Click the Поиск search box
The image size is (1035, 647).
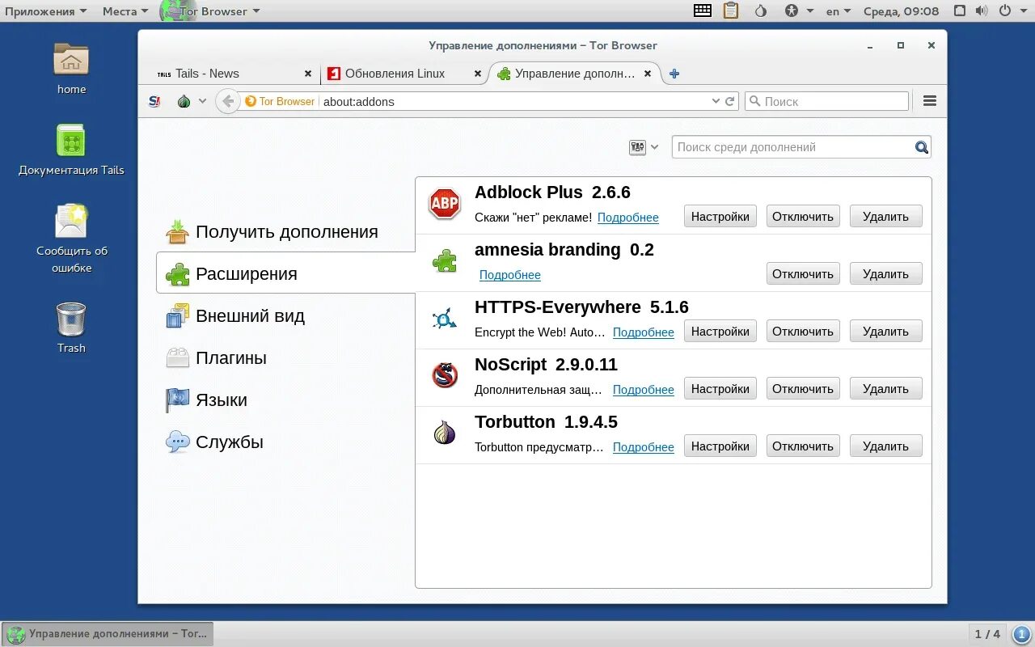826,101
